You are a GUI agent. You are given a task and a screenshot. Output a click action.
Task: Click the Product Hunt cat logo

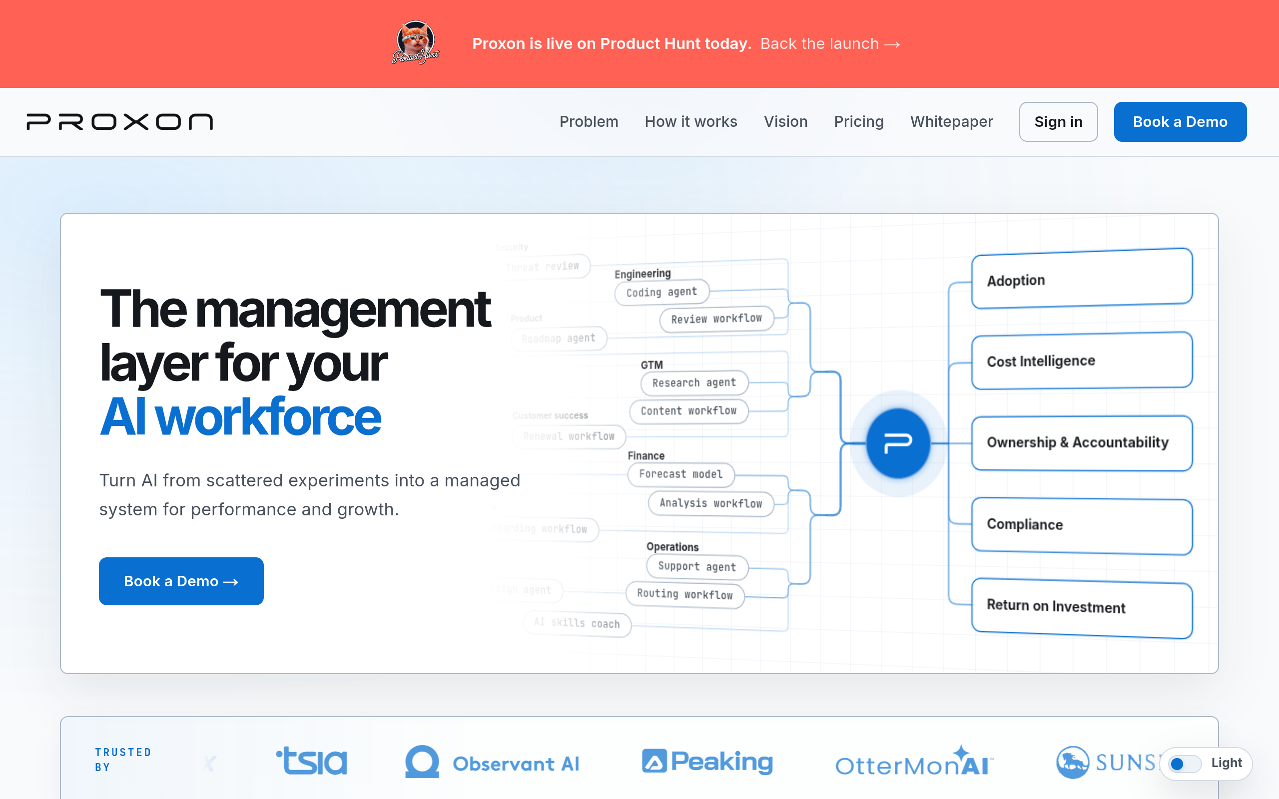416,43
